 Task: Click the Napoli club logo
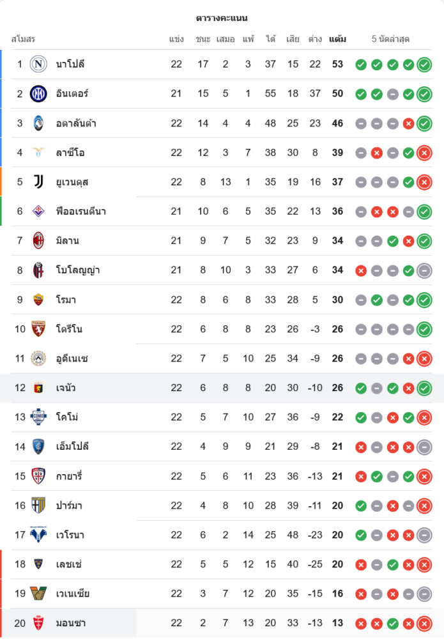coord(39,64)
